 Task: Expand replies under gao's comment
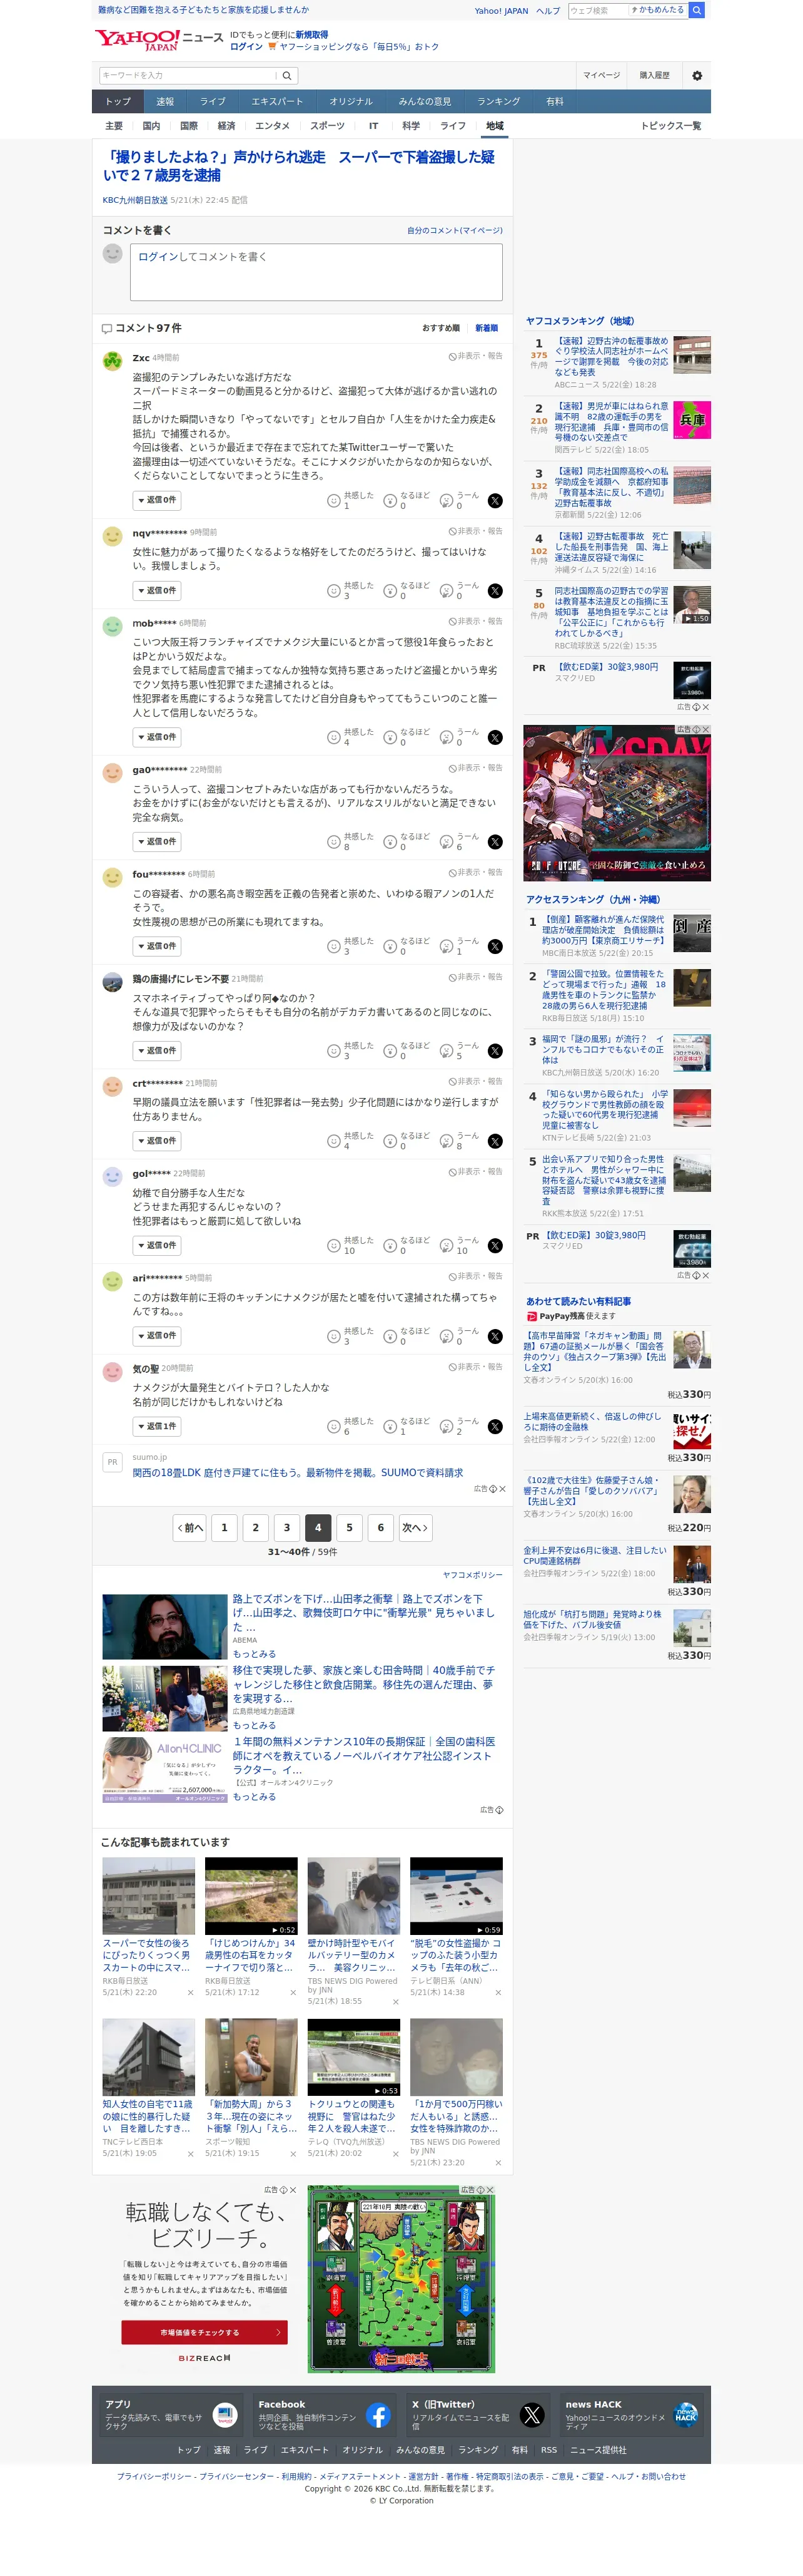point(157,842)
